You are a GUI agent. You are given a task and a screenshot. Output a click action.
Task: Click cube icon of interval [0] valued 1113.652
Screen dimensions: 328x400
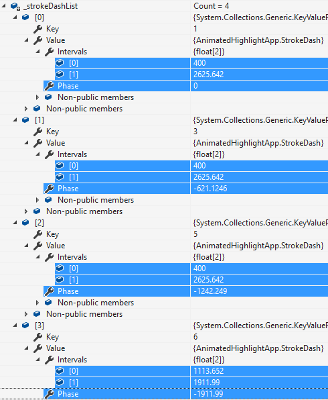click(x=60, y=371)
